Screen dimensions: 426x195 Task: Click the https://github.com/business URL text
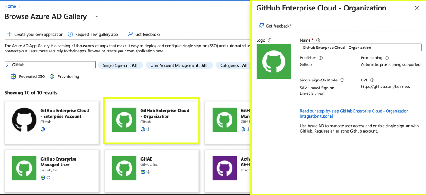point(385,87)
